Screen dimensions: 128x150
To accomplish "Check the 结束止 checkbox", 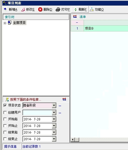I will pyautogui.click(x=5, y=139).
